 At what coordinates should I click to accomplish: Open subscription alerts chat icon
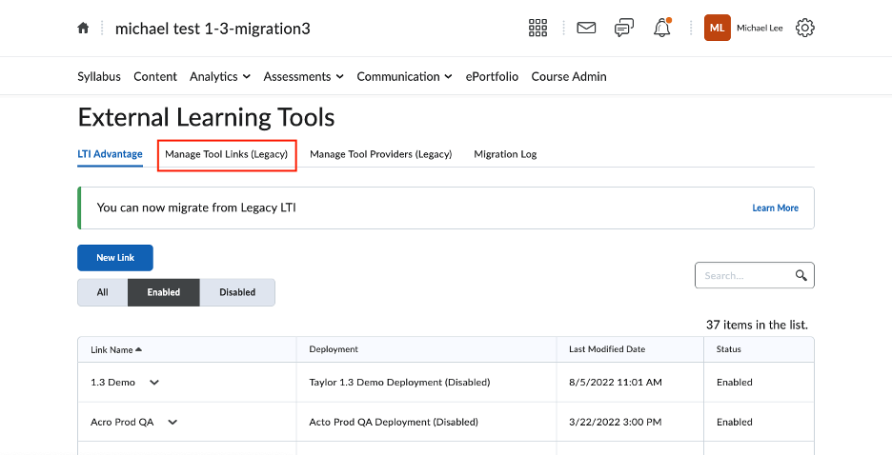coord(624,28)
